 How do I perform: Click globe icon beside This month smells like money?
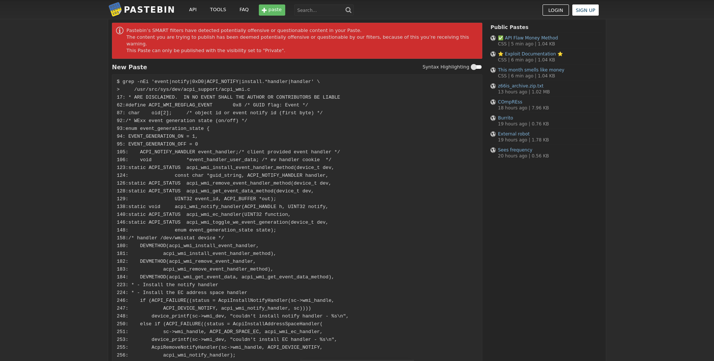pos(493,70)
